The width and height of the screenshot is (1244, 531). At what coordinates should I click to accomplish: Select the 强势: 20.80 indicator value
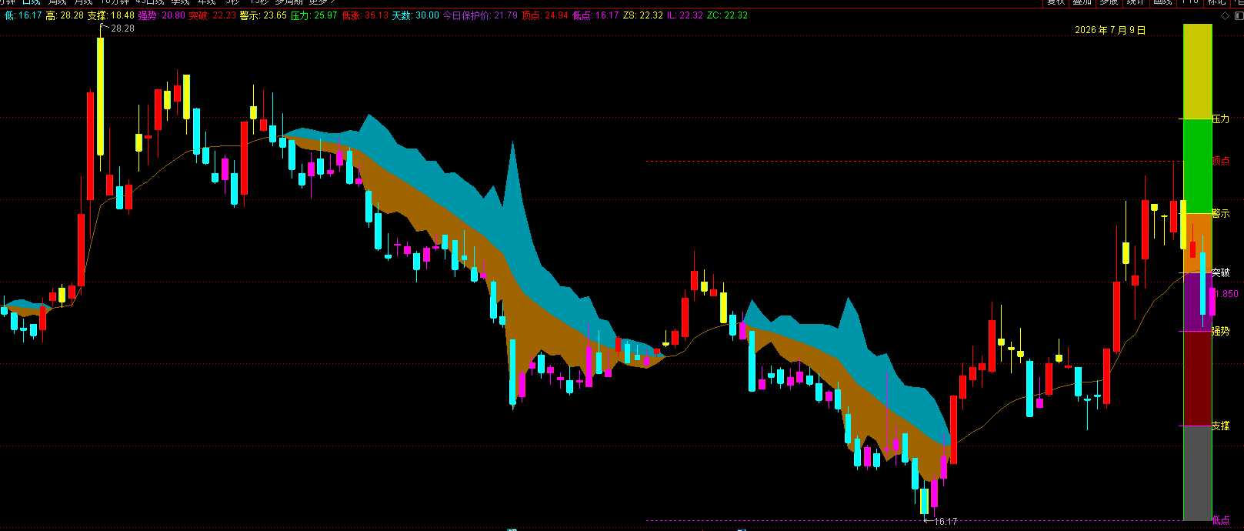tap(162, 15)
